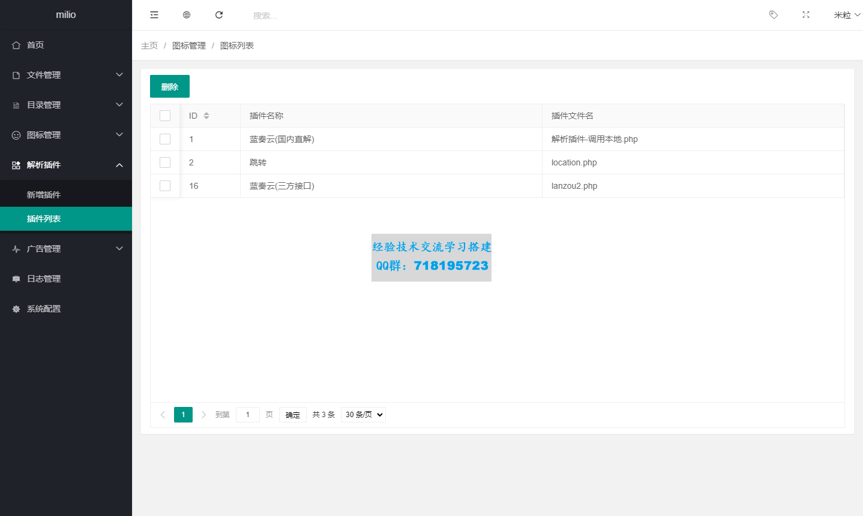Open the website globe icon
Image resolution: width=863 pixels, height=516 pixels.
187,15
